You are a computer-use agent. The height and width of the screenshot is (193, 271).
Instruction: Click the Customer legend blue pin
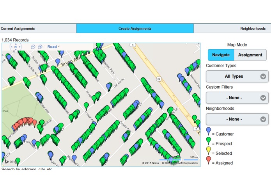tap(209, 131)
